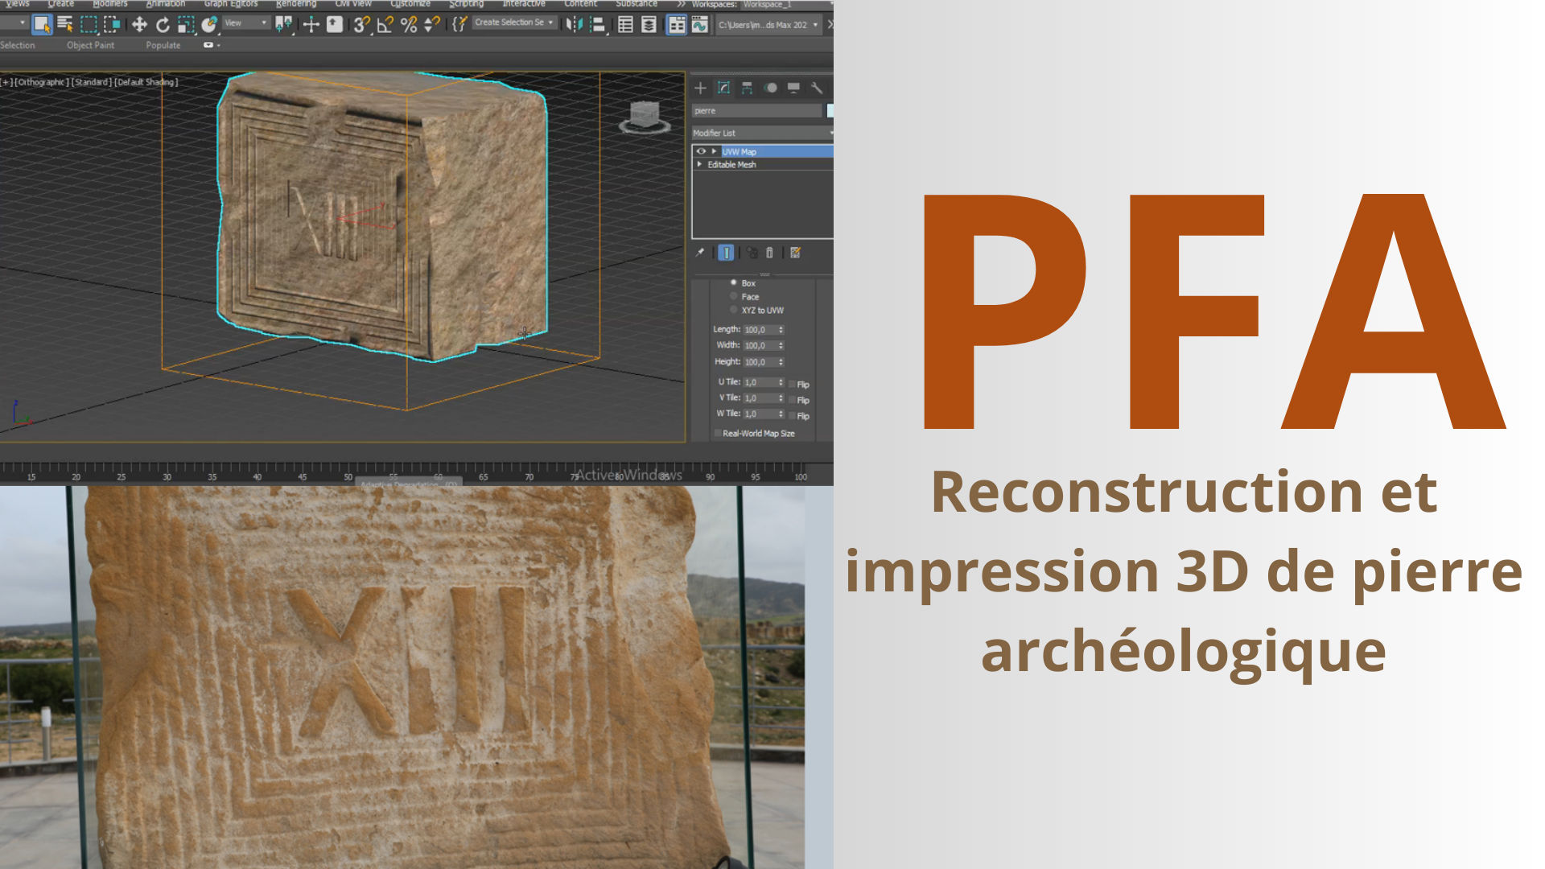Enable U Tile Flip checkbox
The height and width of the screenshot is (869, 1545).
click(792, 385)
